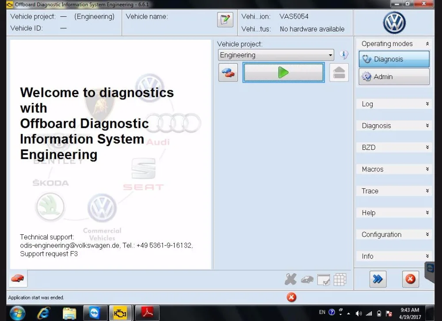The height and width of the screenshot is (321, 442).
Task: Click the EN language indicator in the tray
Action: pyautogui.click(x=322, y=312)
